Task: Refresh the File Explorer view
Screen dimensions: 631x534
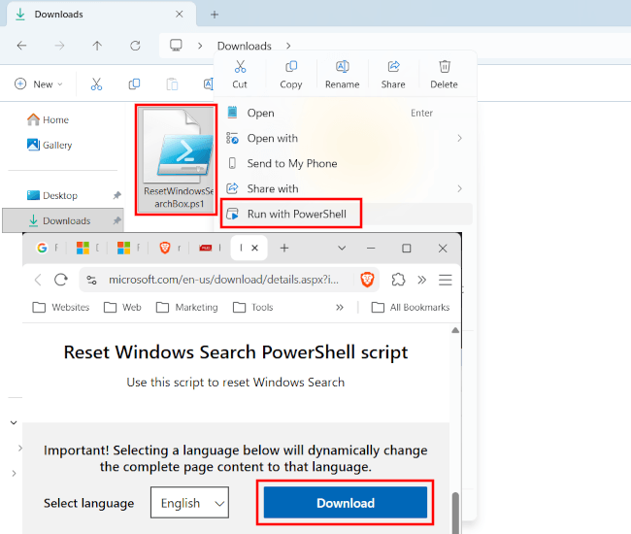Action: pyautogui.click(x=135, y=46)
